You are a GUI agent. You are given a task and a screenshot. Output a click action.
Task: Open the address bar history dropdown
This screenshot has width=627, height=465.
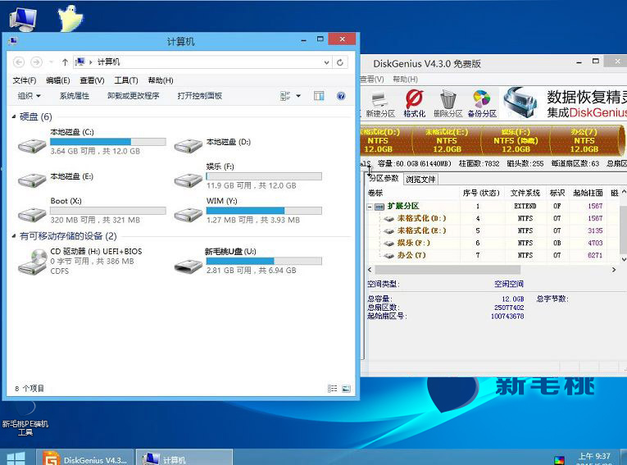(x=327, y=62)
